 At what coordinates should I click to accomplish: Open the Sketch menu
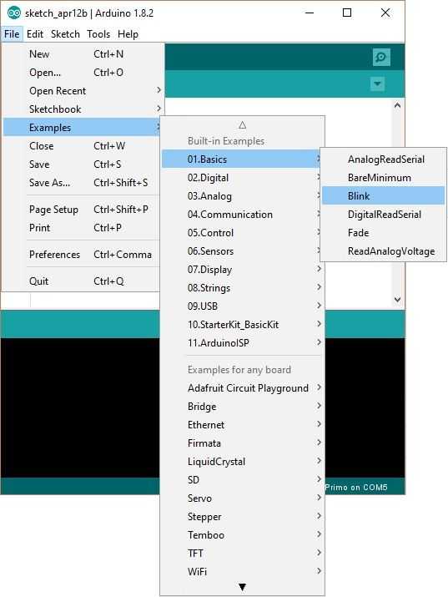pos(65,34)
